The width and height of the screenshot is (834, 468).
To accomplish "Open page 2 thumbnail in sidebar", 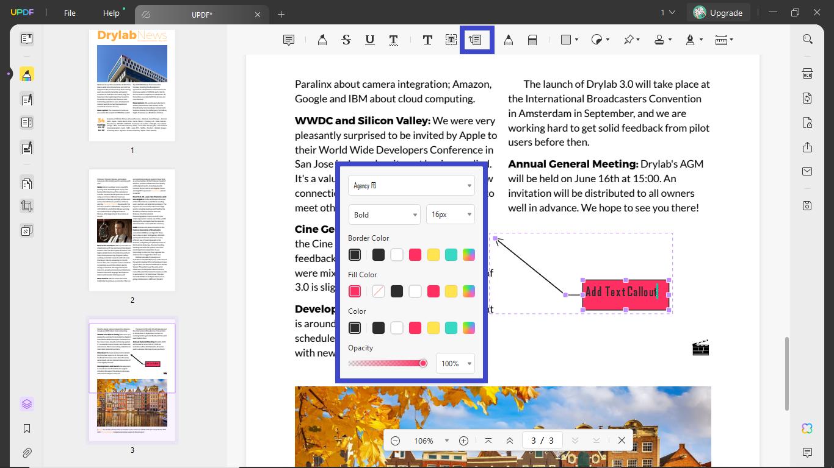I will pyautogui.click(x=132, y=230).
